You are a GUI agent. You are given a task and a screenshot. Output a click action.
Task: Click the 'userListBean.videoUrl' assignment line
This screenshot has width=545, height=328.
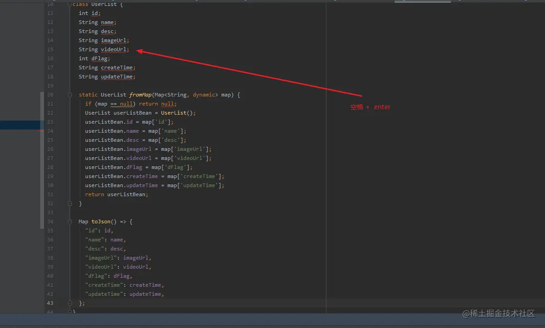148,158
